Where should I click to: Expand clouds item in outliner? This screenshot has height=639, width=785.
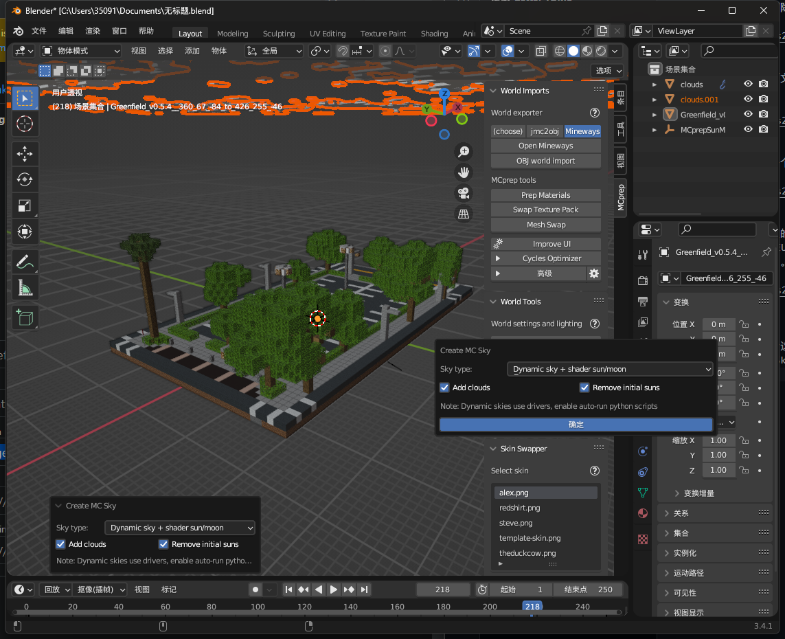(655, 85)
